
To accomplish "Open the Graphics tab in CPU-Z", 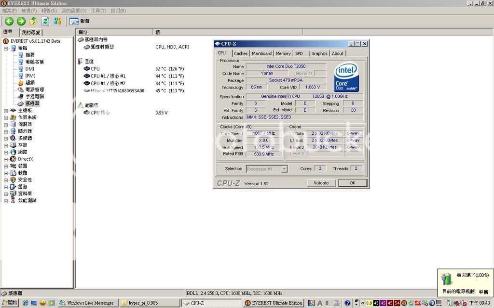I will tap(319, 54).
